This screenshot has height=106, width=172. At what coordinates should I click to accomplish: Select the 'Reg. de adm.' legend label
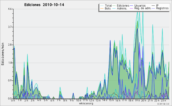click(143, 8)
